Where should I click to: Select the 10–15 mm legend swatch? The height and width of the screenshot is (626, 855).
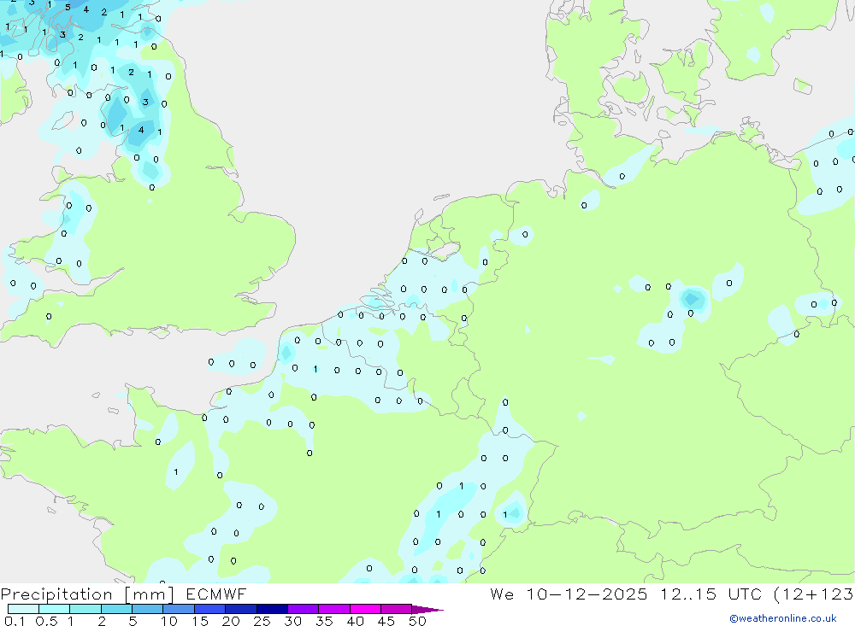(x=179, y=609)
